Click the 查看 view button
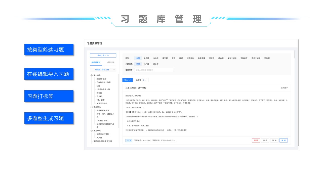Screen dimensions: 322x181 (x=265, y=141)
